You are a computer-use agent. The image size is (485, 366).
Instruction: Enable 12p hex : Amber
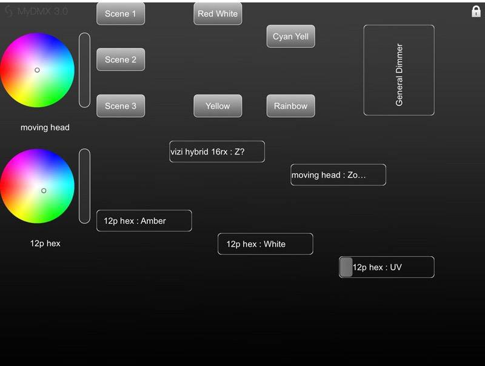(144, 221)
